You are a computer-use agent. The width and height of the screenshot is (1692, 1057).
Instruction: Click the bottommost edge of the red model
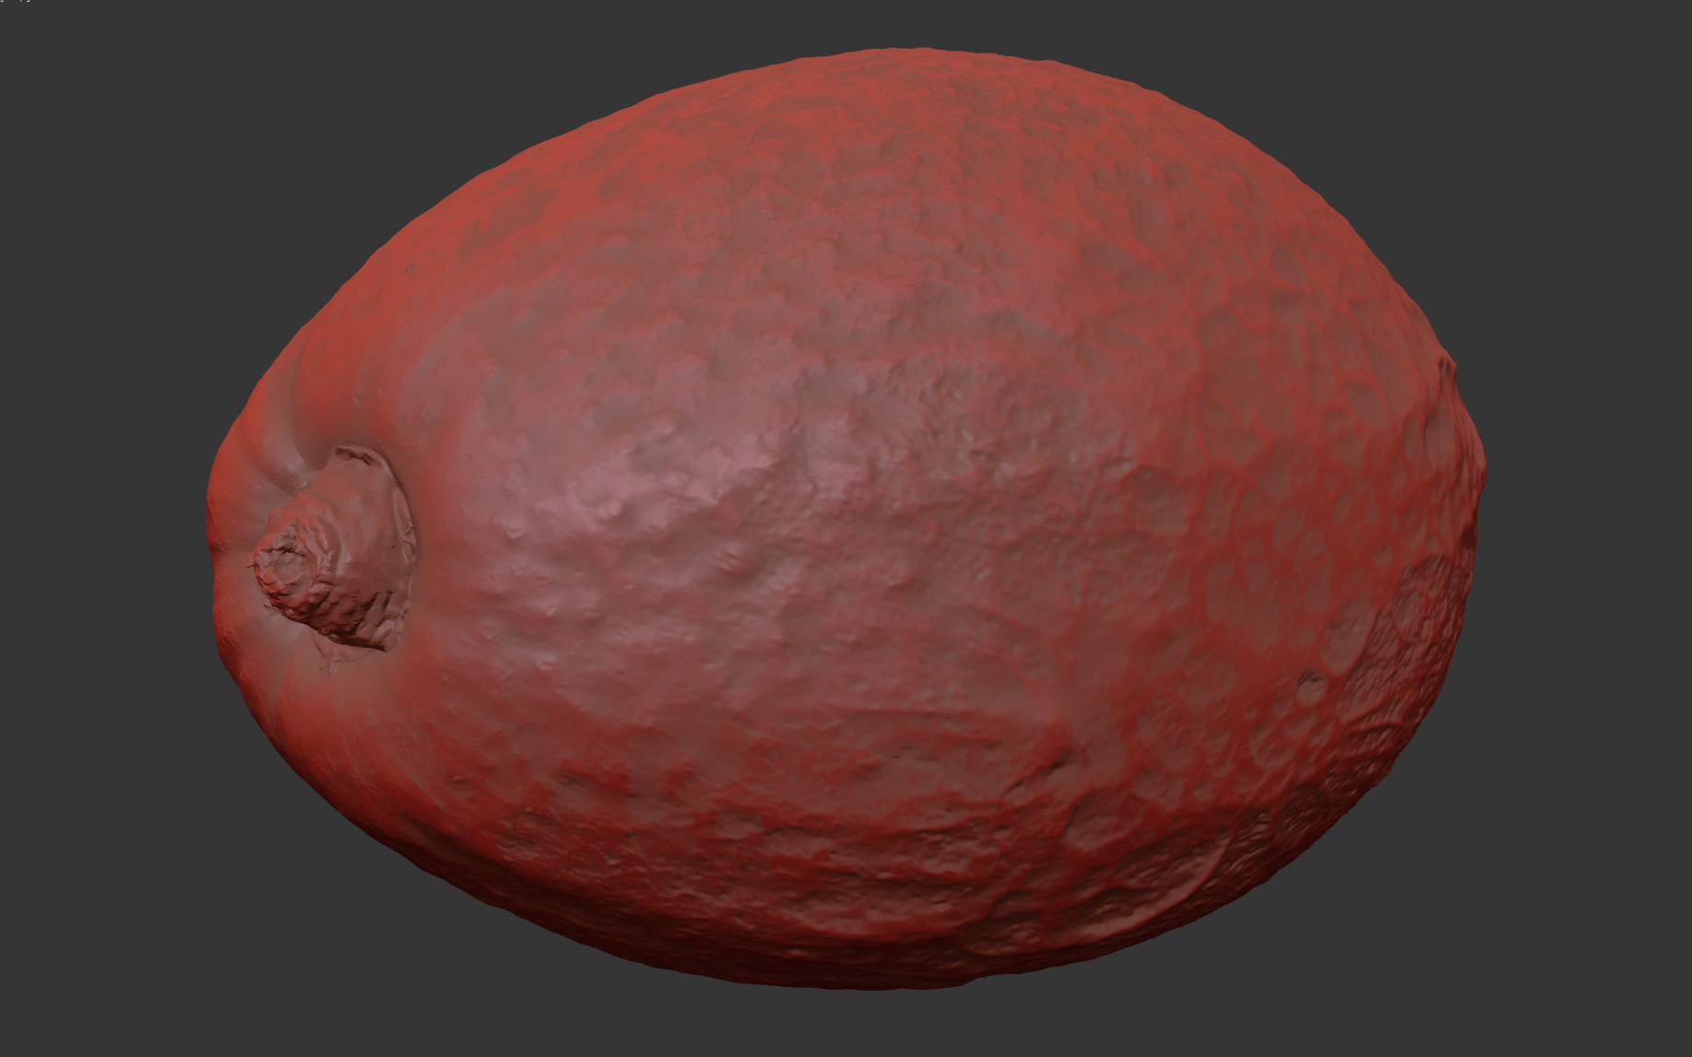tap(885, 988)
